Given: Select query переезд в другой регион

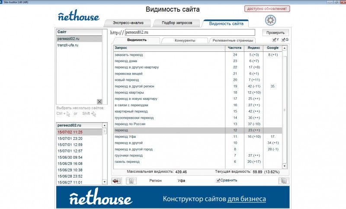Looking at the screenshot, I should pyautogui.click(x=198, y=86).
